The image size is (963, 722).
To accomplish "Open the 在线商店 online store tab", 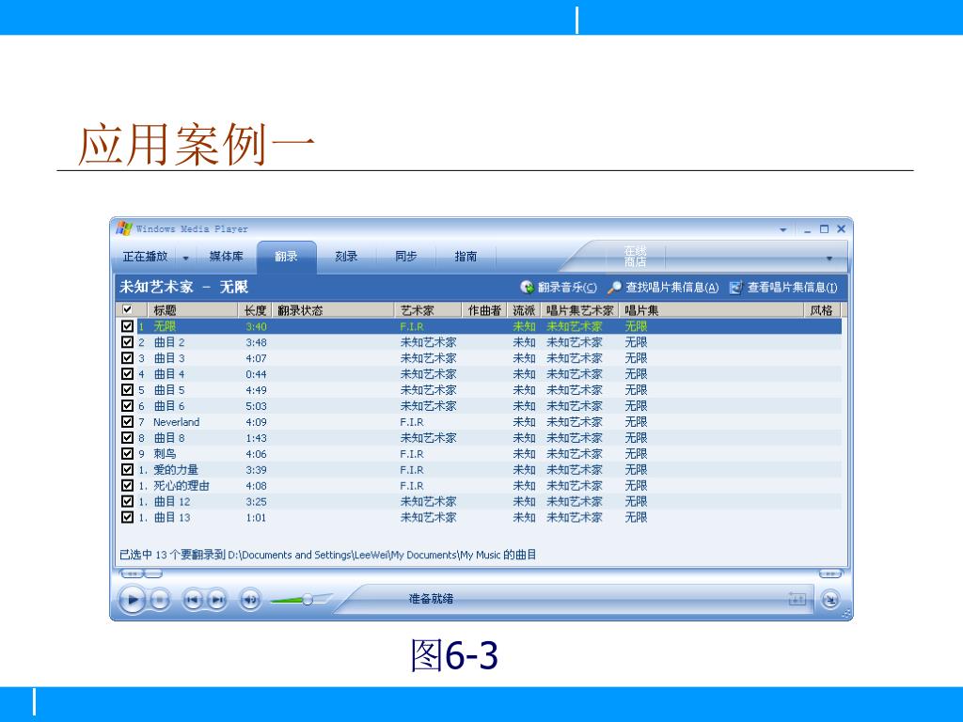I will [x=635, y=257].
